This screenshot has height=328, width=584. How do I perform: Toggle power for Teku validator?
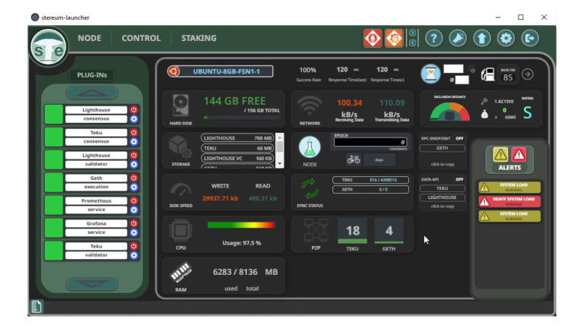(134, 246)
